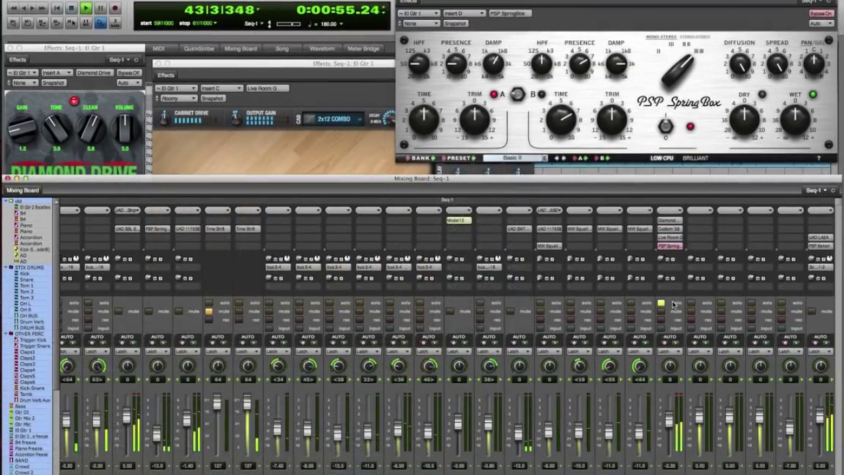The height and width of the screenshot is (475, 844).
Task: Open the preset list icon beside Basic II
Action: click(545, 158)
